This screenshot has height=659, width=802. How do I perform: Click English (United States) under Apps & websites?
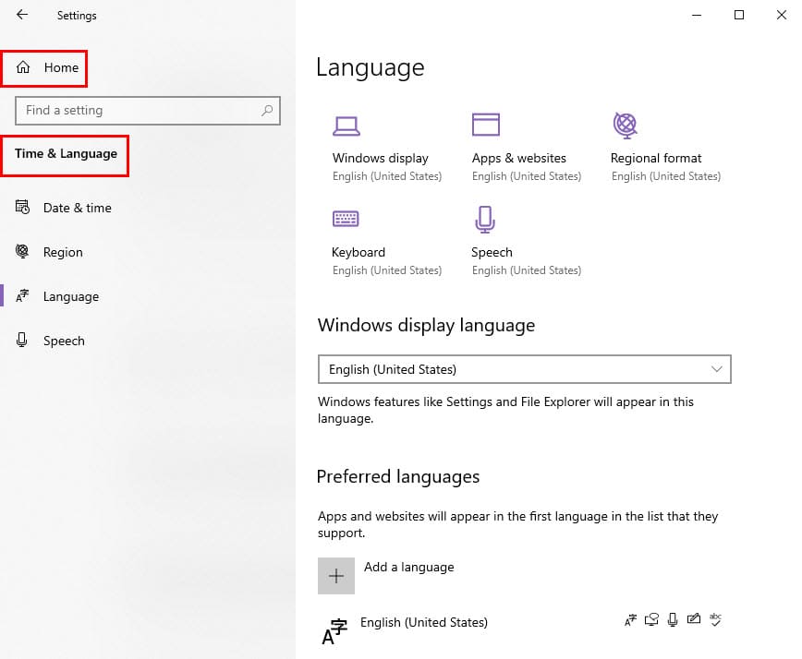pyautogui.click(x=527, y=176)
